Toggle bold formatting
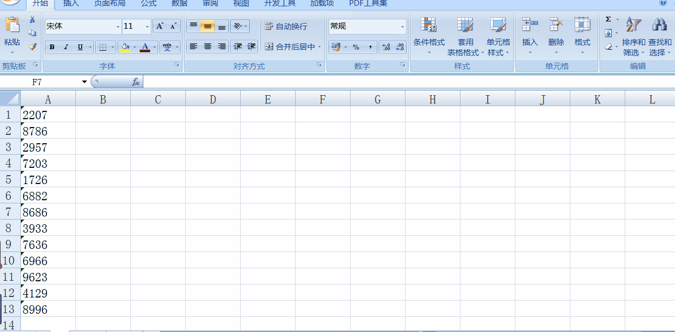675x332 pixels. (52, 48)
